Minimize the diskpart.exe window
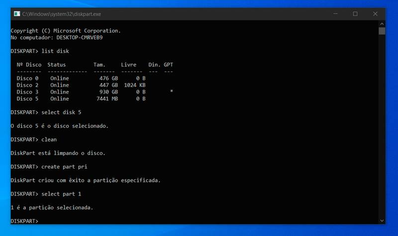Screen dimensions: 398x236 point(335,14)
